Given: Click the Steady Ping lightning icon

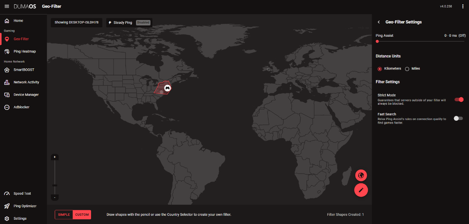Looking at the screenshot, I should (x=110, y=23).
